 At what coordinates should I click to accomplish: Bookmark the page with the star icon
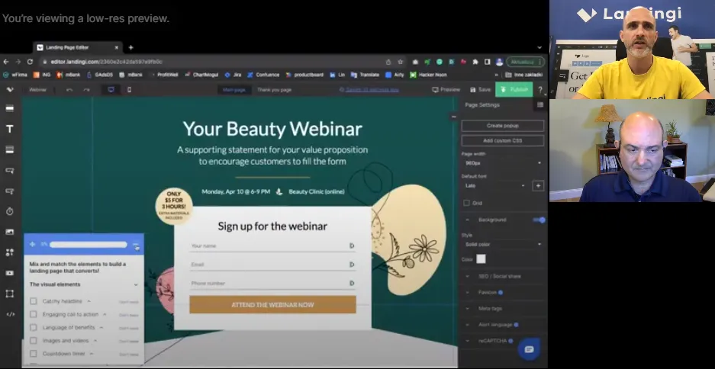pyautogui.click(x=401, y=62)
